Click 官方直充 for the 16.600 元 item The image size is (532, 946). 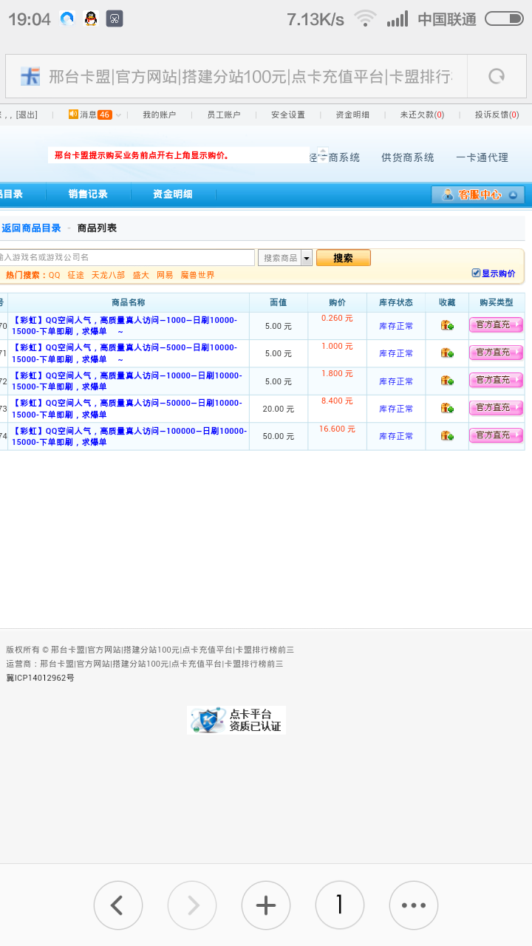point(496,435)
